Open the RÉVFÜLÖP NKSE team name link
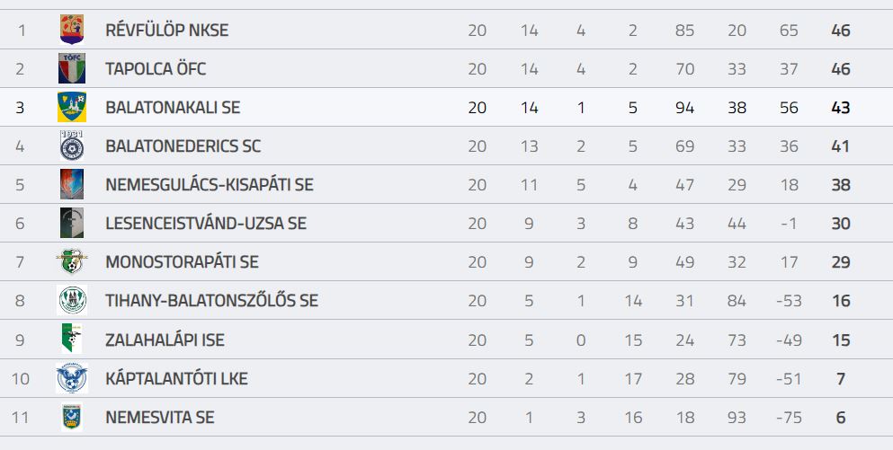The image size is (893, 450). click(x=167, y=31)
